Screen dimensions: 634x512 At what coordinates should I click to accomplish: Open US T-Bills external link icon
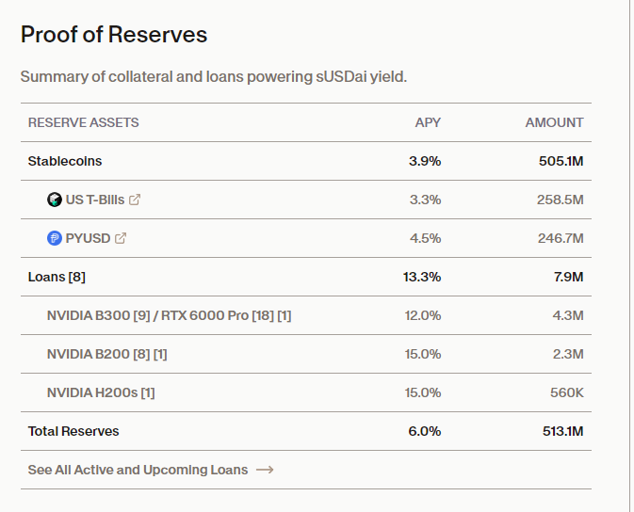135,200
